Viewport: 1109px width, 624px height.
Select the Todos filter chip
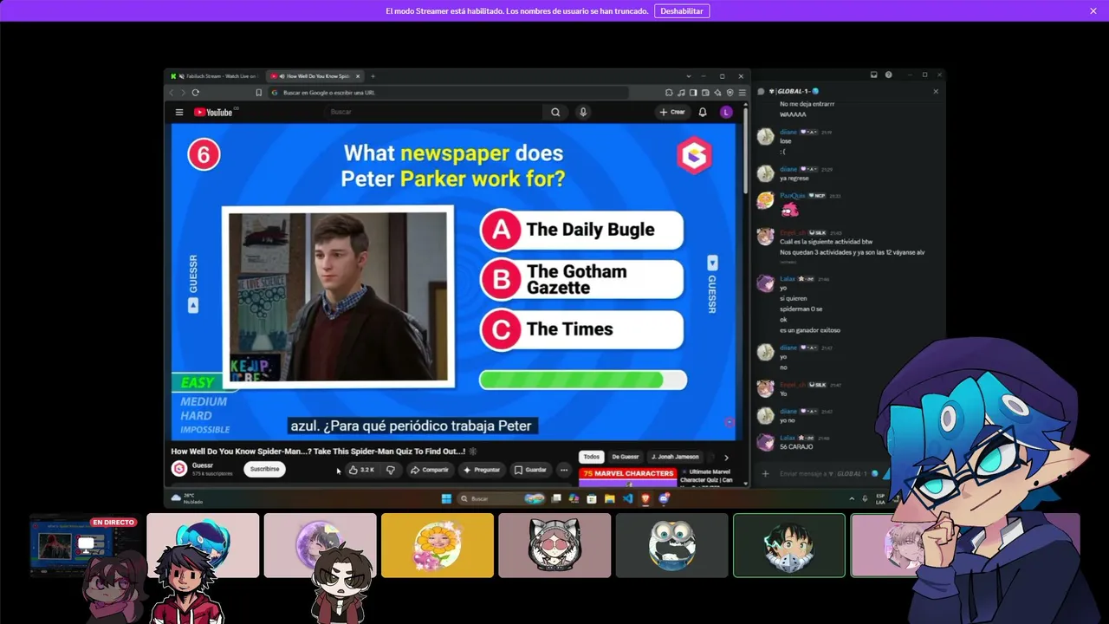[592, 457]
